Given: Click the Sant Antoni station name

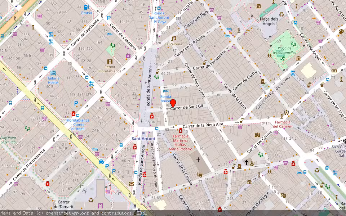Looking at the screenshot, I should 143,139.
